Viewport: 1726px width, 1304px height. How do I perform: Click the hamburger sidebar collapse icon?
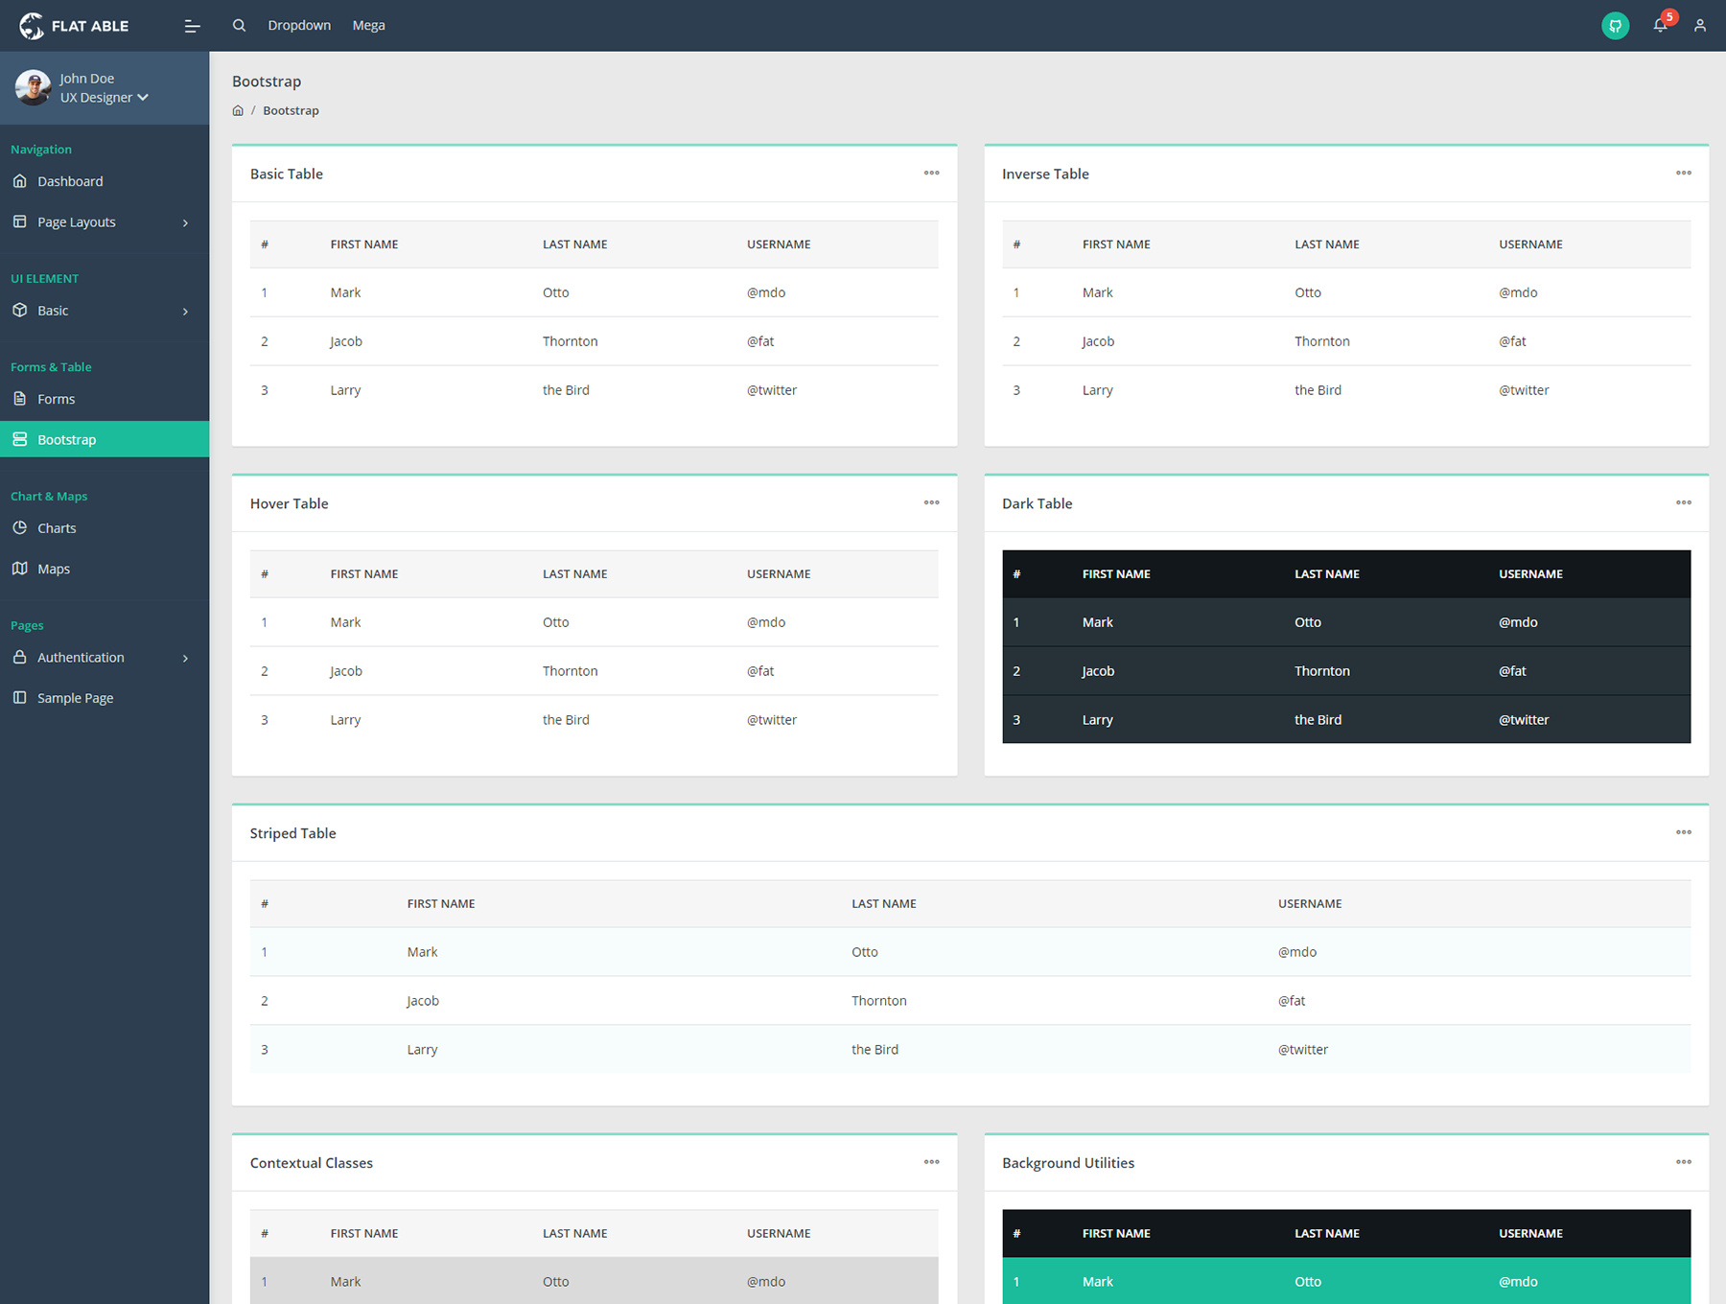(x=192, y=26)
